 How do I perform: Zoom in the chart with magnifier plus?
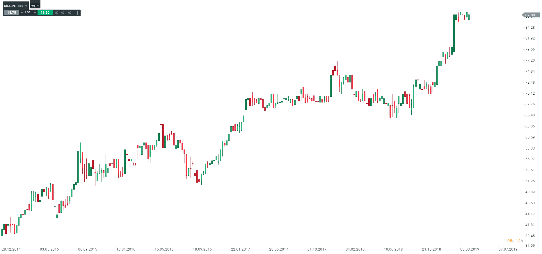point(70,13)
